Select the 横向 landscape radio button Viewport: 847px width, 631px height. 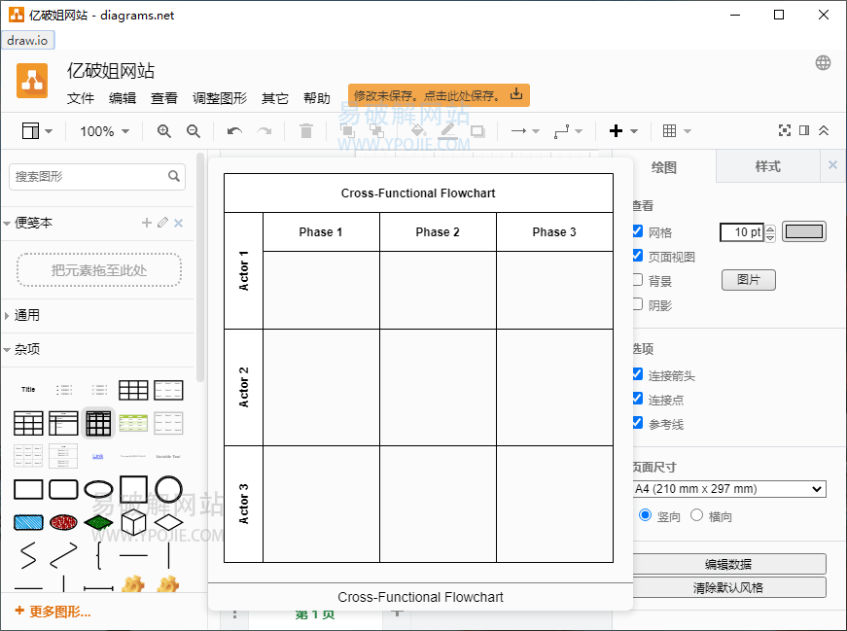coord(697,515)
